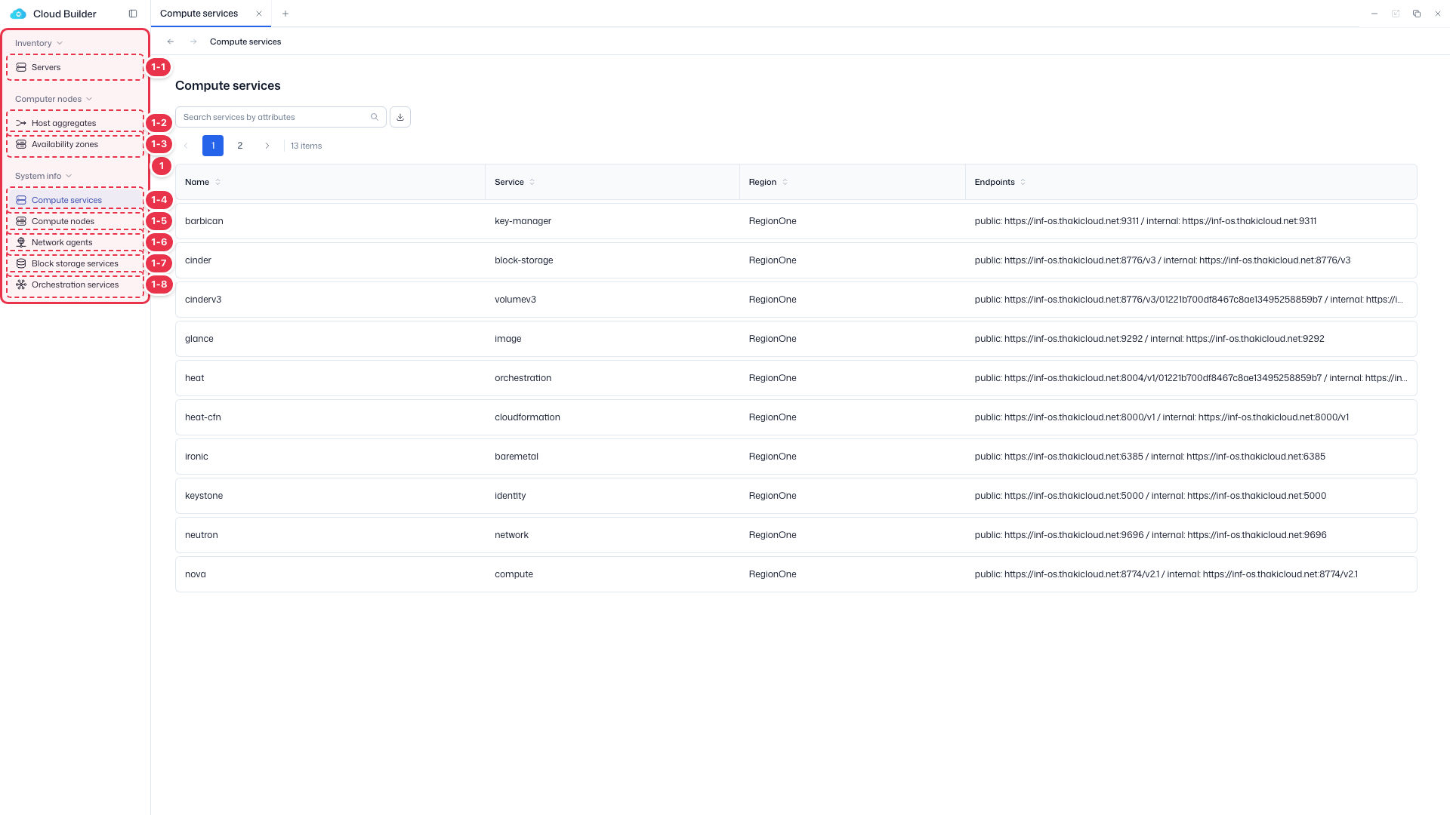Click the Orchestration services icon

(x=21, y=284)
